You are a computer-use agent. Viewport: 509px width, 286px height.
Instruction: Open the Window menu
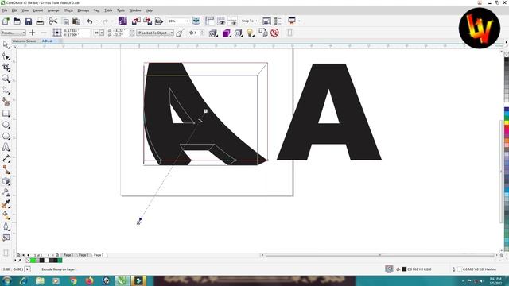pos(135,10)
